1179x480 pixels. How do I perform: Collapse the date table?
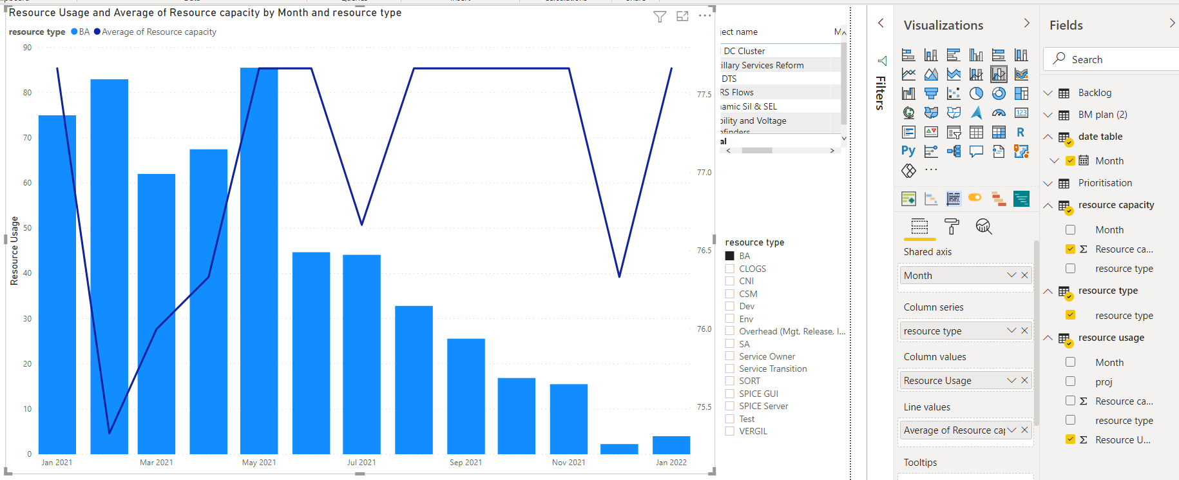[x=1048, y=137]
